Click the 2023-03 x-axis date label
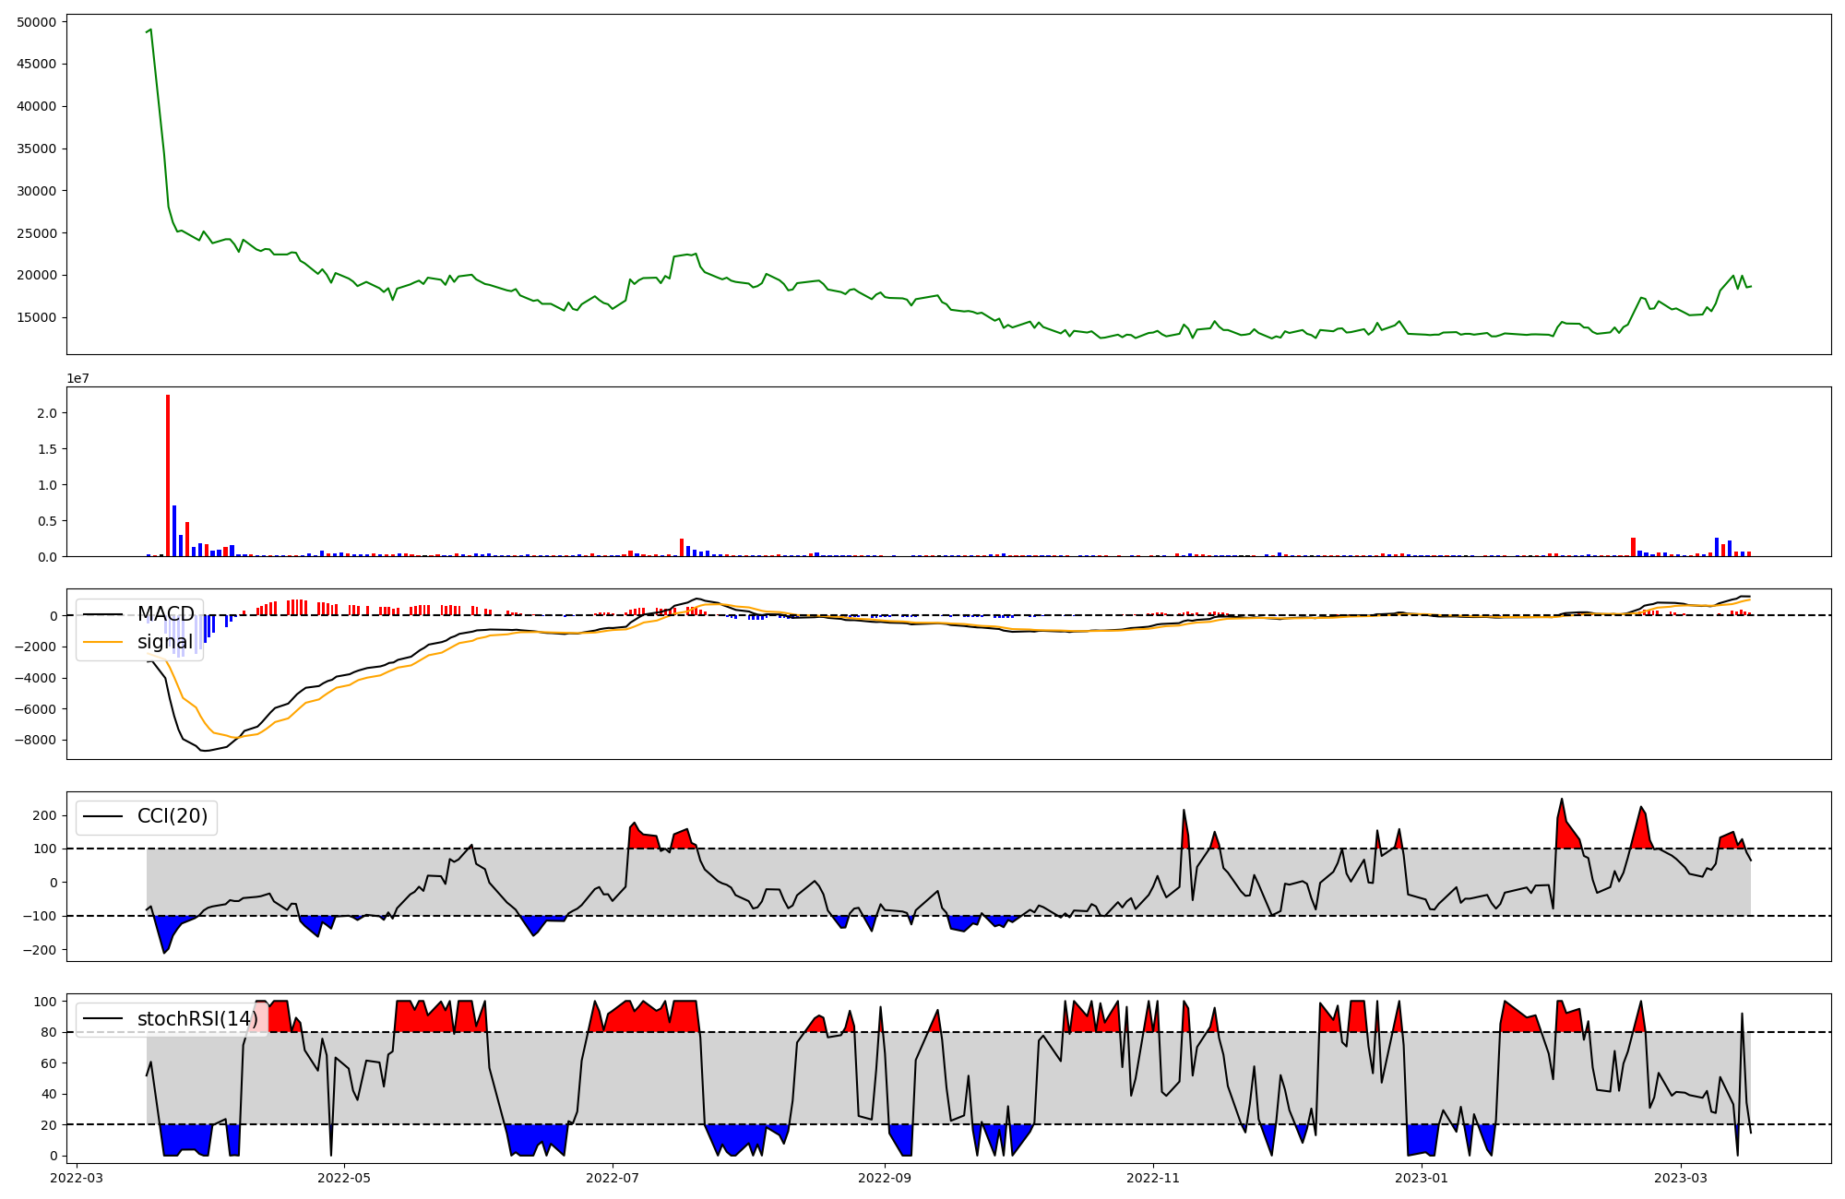Viewport: 1845px width, 1199px height. pyautogui.click(x=1681, y=1178)
